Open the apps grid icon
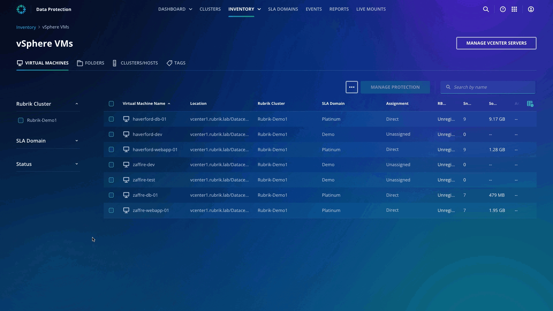 pos(514,9)
